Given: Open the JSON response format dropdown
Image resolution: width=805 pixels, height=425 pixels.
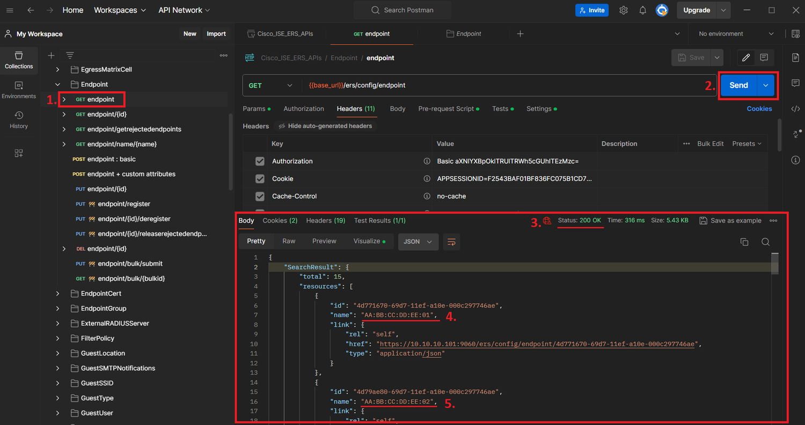Looking at the screenshot, I should [x=418, y=241].
